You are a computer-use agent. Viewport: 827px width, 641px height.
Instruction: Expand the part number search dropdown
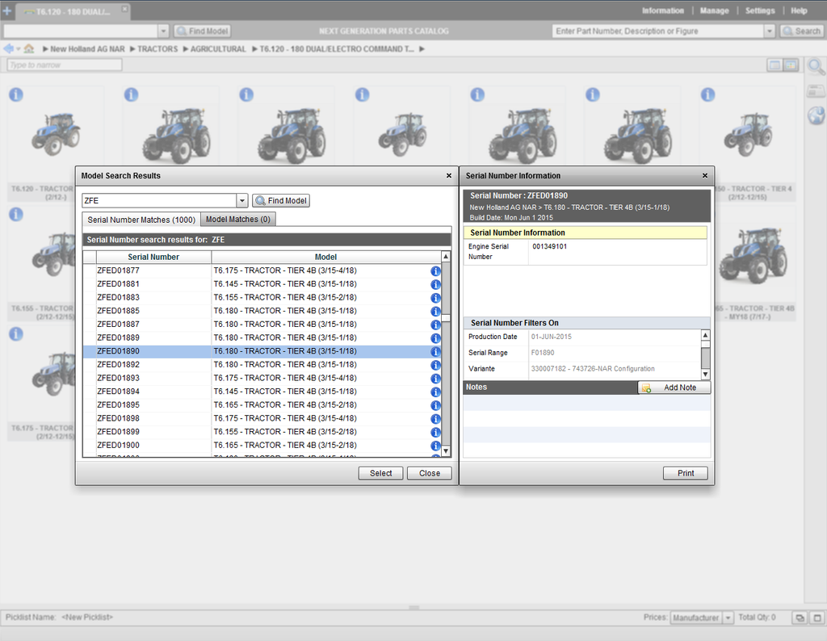(769, 31)
